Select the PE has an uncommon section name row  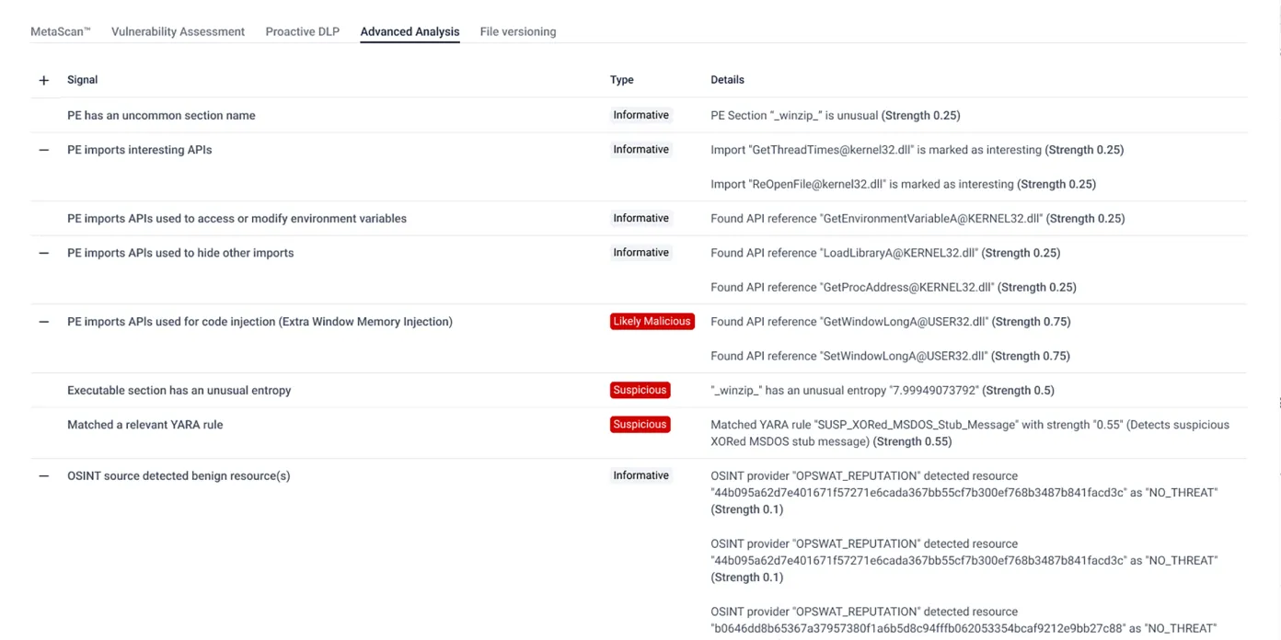[161, 116]
